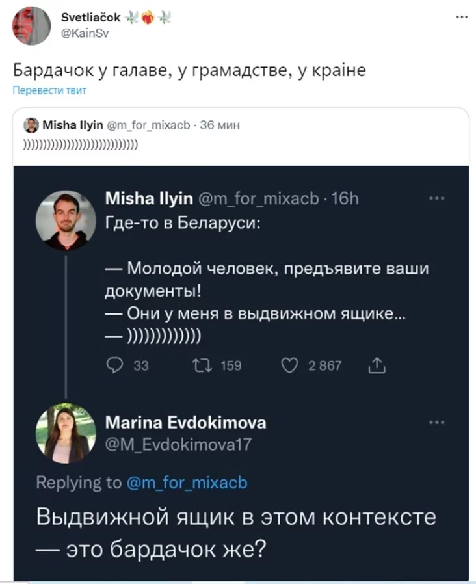This screenshot has width=476, height=584.
Task: Click the small Misha Ilyin avatar in quoted tweet
Action: coord(31,126)
